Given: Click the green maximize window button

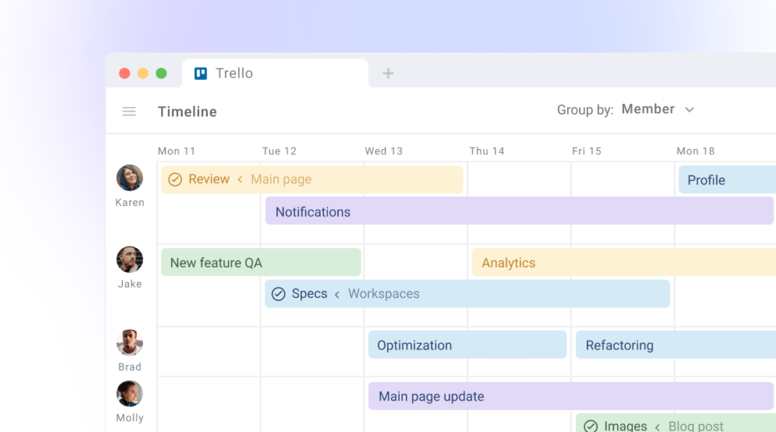Looking at the screenshot, I should click(x=161, y=73).
